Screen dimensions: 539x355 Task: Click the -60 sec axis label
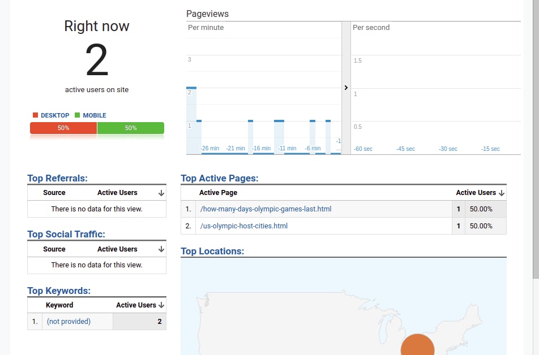tap(363, 149)
